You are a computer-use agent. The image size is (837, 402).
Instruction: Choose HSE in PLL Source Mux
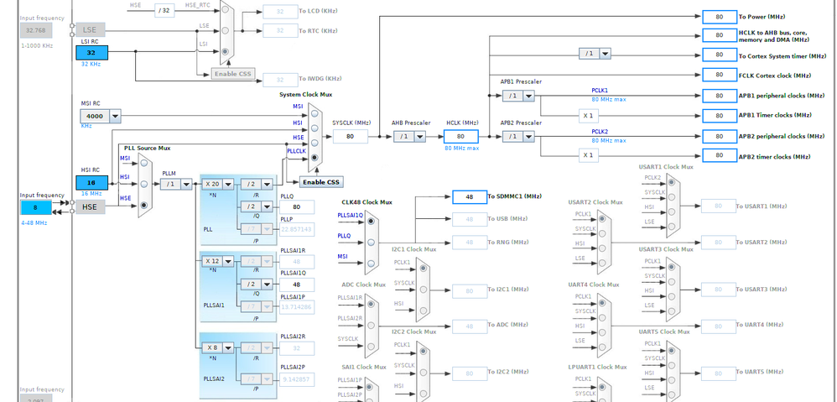(144, 205)
